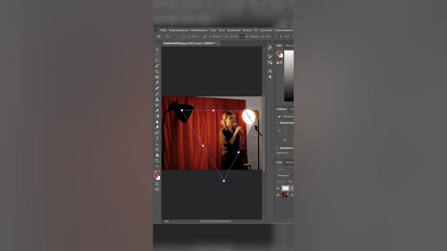447x251 pixels.
Task: Open the Просмотр menu
Action: point(266,30)
